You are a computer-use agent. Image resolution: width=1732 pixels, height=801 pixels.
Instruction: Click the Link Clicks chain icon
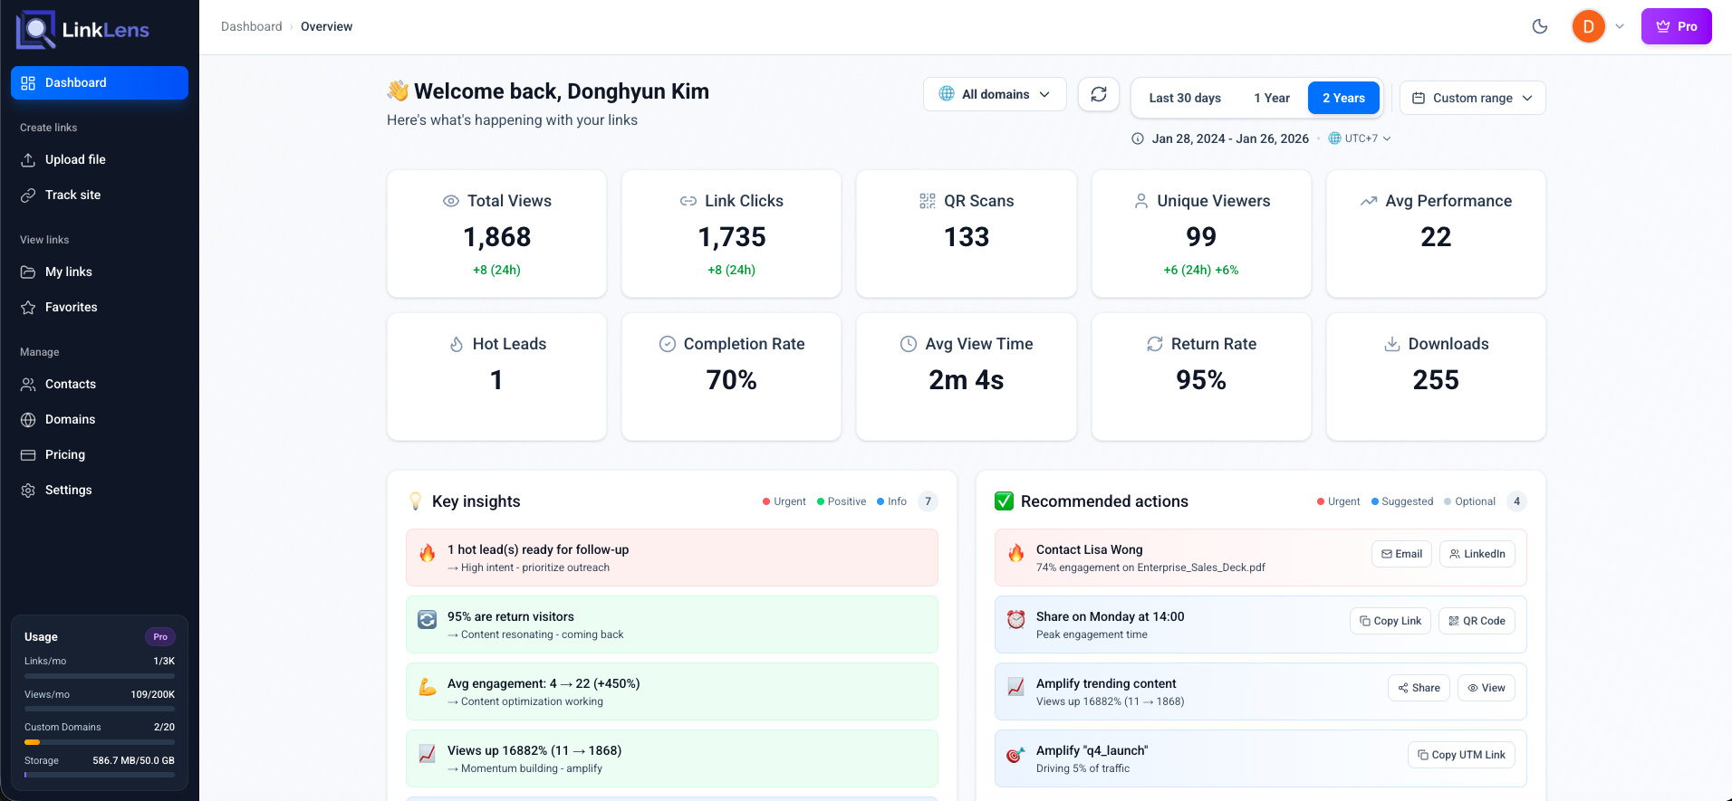tap(688, 201)
